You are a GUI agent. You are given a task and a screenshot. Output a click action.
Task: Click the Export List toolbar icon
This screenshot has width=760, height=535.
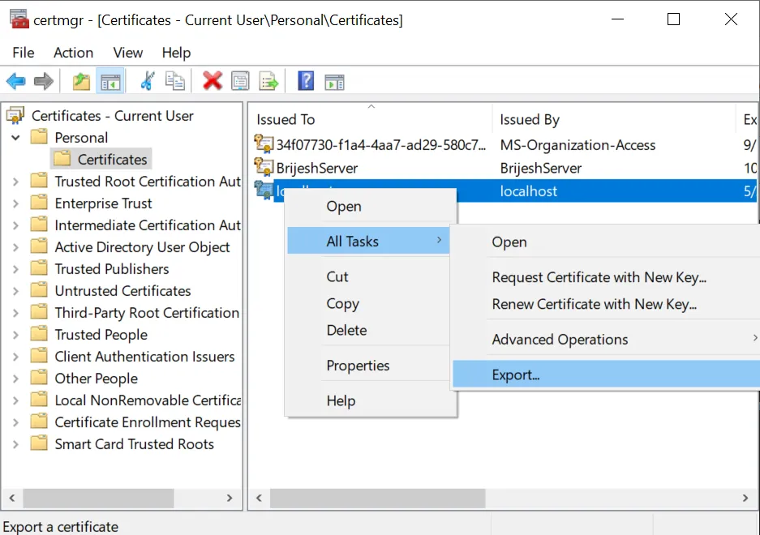268,81
